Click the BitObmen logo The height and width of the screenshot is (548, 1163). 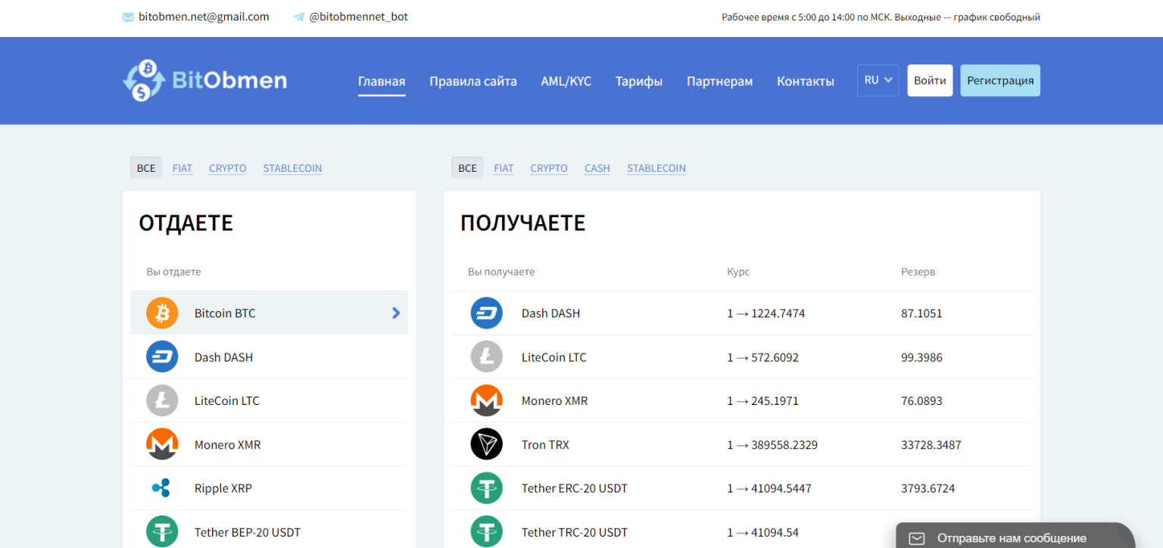204,80
